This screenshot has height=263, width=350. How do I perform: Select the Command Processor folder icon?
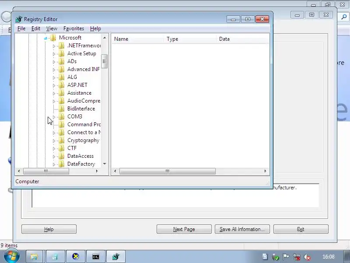61,124
